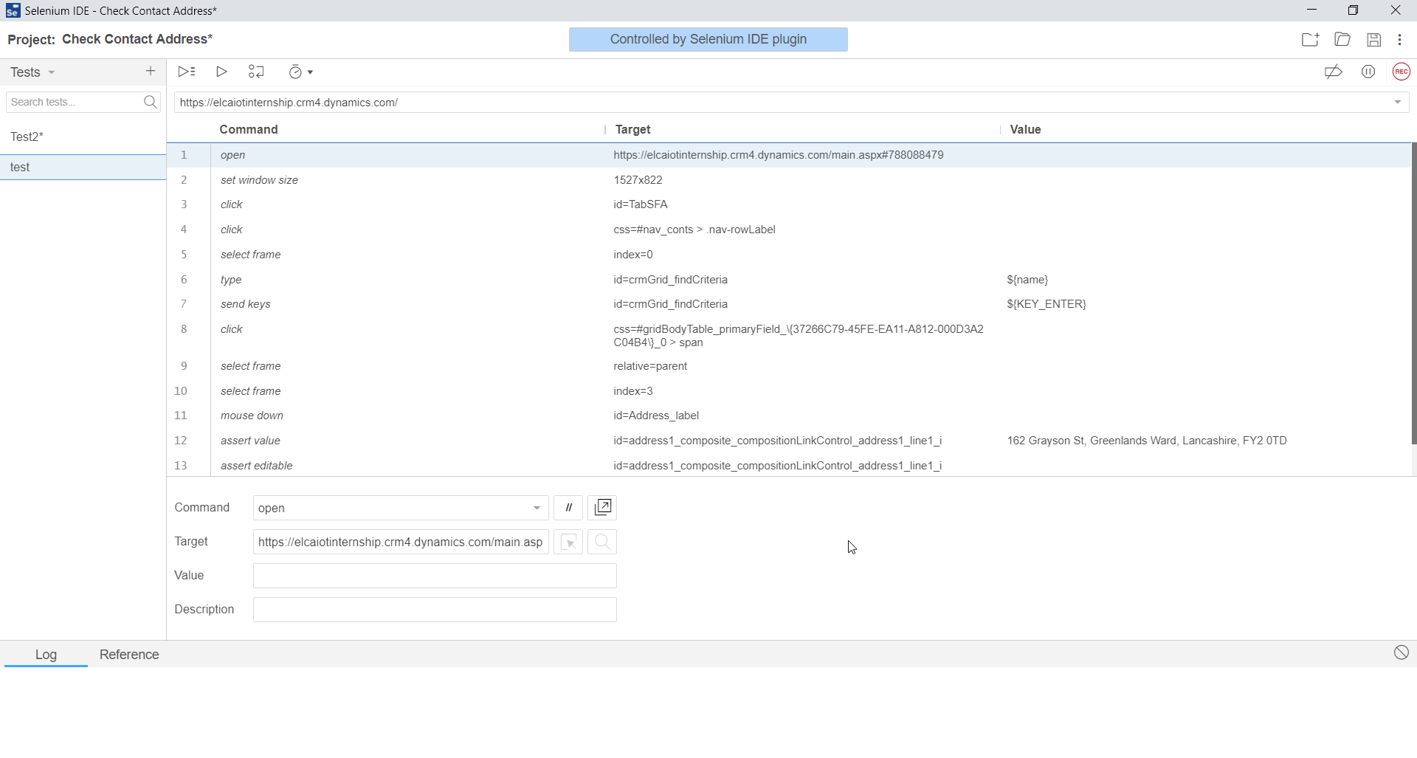Select the type crmGrid_findCriteria row
This screenshot has height=758, width=1417.
[x=789, y=280]
